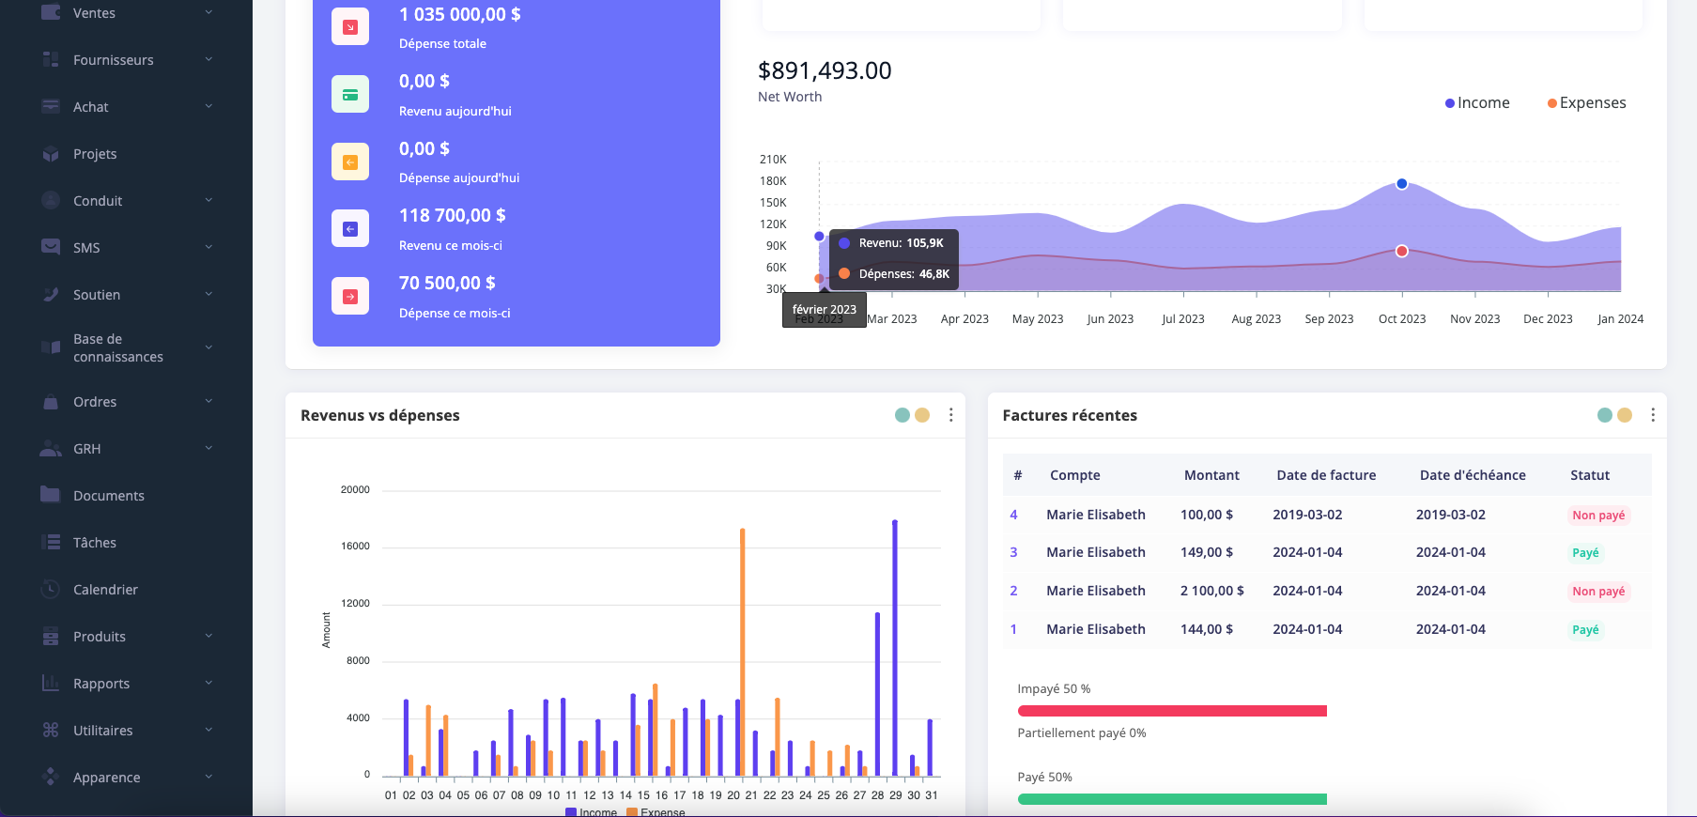
Task: Click the GRH people icon
Action: (51, 448)
